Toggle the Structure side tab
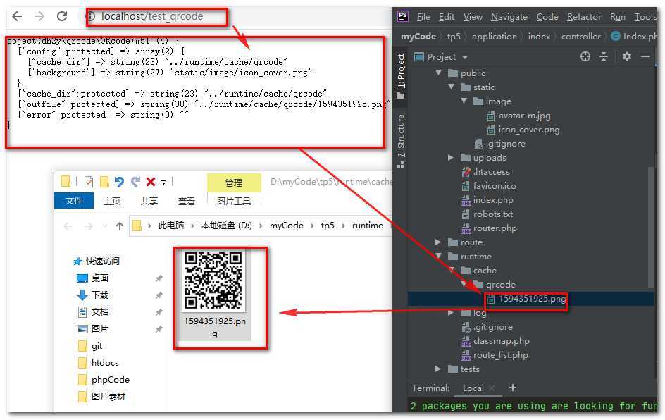 [x=401, y=141]
